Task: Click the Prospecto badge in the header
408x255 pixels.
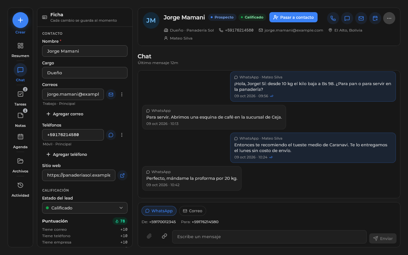Action: click(222, 17)
